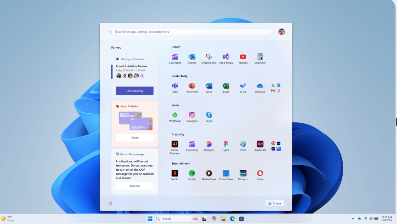The image size is (397, 224).
Task: Click the Join meeting button
Action: pos(135,91)
